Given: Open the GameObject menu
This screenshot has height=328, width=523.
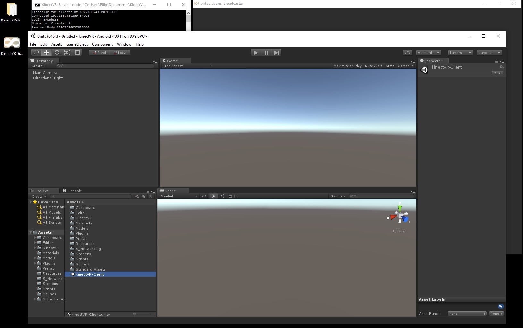Looking at the screenshot, I should point(77,44).
